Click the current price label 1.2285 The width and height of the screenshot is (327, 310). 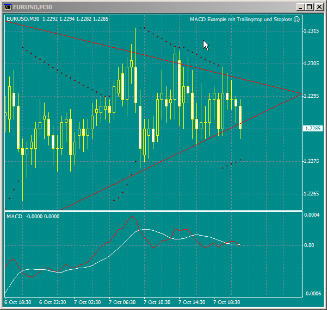coord(313,129)
